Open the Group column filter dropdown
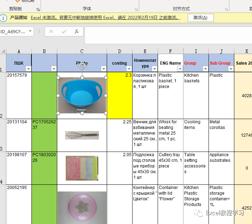Viewport: 252px width, 224px height. coord(205,69)
